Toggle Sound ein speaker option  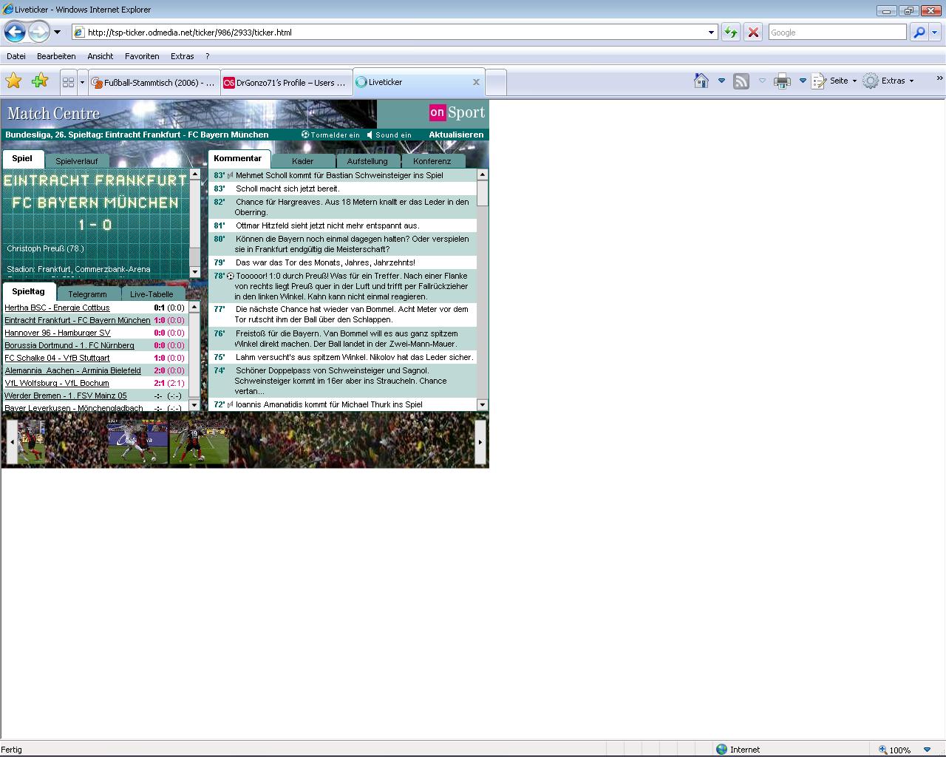pyautogui.click(x=389, y=135)
